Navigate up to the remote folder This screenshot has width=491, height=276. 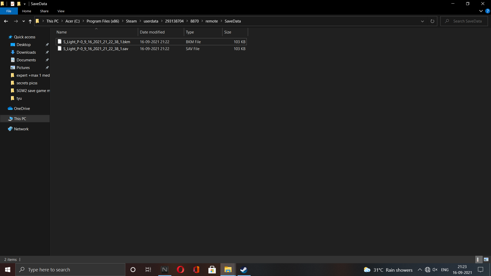click(x=30, y=21)
